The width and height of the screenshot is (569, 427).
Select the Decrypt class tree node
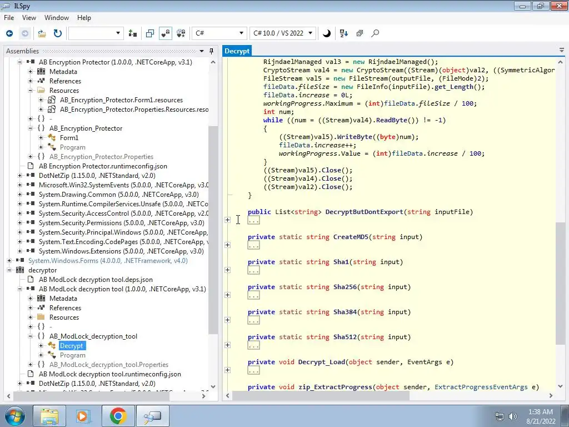72,346
